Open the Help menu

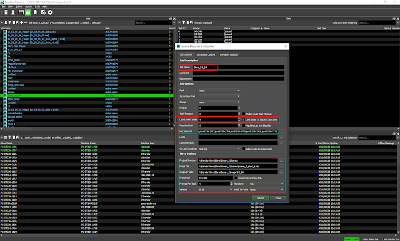[45, 7]
